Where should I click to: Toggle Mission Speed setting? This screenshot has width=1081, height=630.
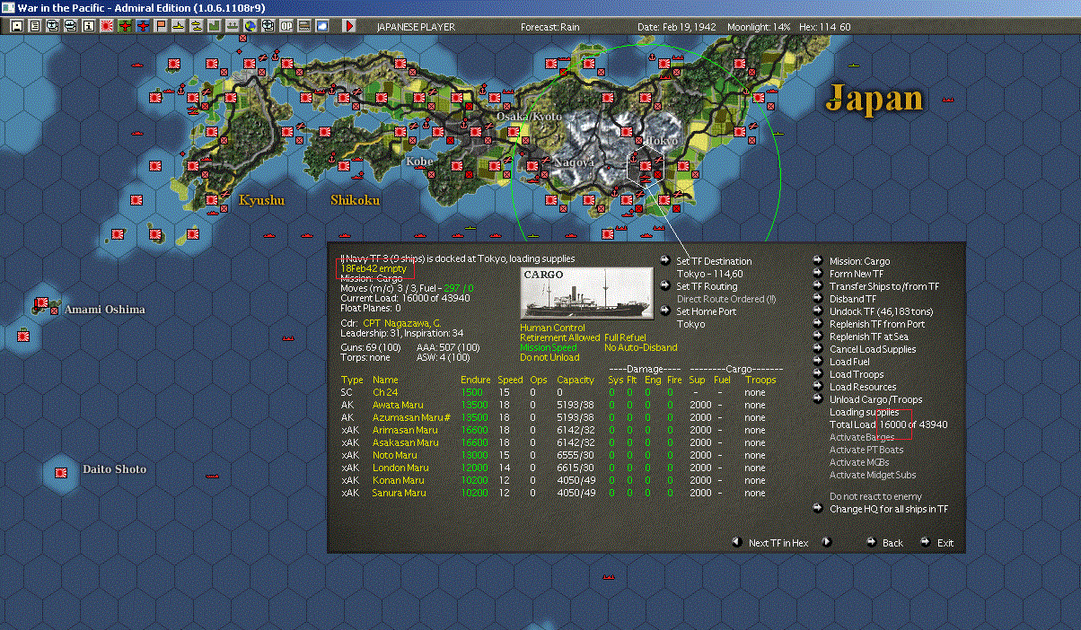click(549, 348)
